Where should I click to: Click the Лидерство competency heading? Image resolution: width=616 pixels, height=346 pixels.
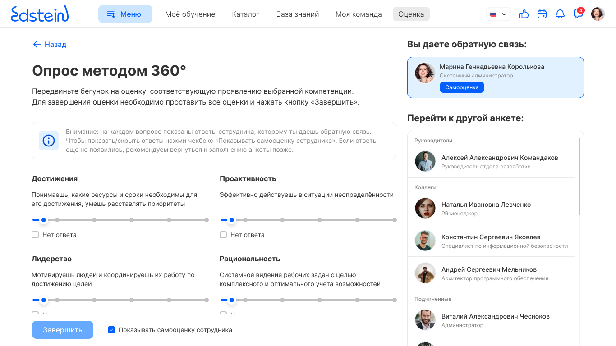pos(52,259)
